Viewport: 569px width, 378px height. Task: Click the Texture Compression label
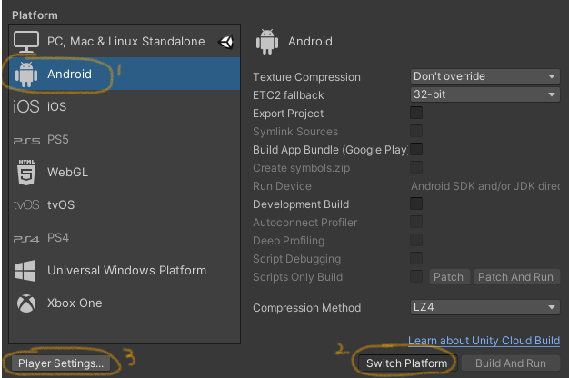coord(306,77)
